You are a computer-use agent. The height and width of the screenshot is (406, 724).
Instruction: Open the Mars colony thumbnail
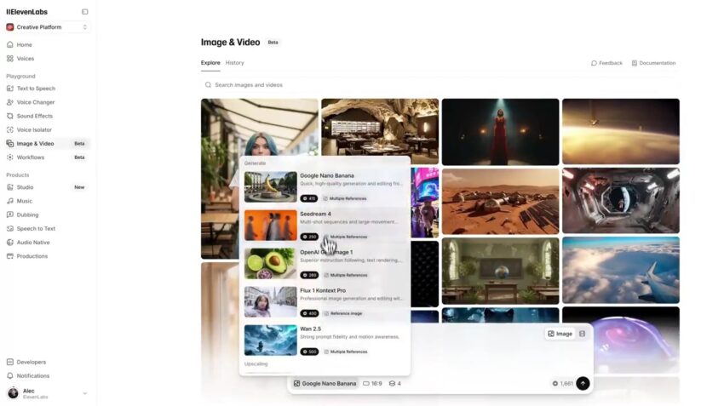(x=500, y=201)
